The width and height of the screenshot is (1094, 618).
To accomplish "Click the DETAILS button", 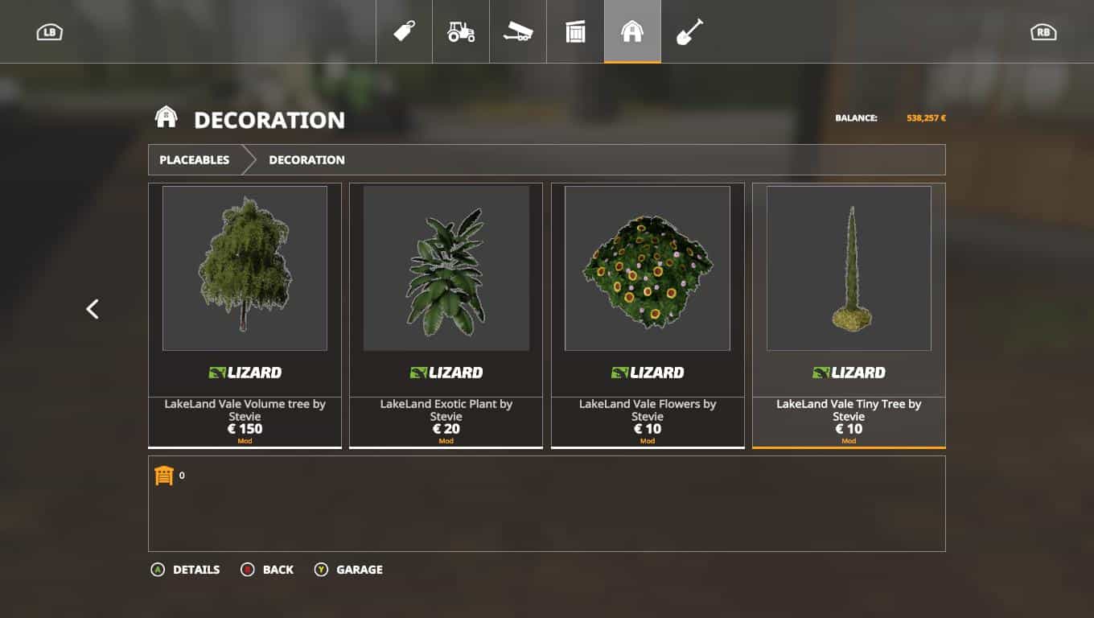I will [186, 570].
